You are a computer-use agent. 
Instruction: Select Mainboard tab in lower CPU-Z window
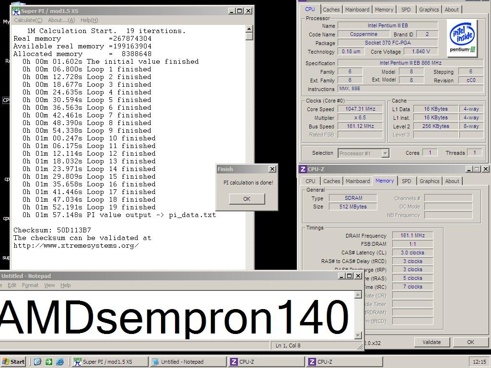point(358,181)
